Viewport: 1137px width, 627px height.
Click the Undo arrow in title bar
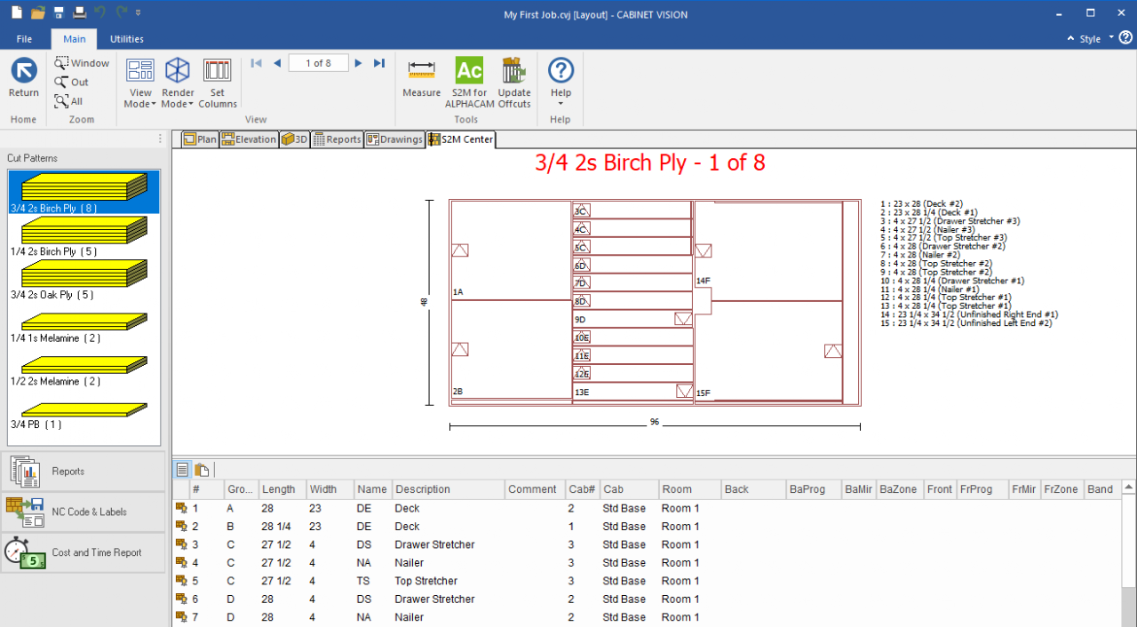click(x=100, y=13)
